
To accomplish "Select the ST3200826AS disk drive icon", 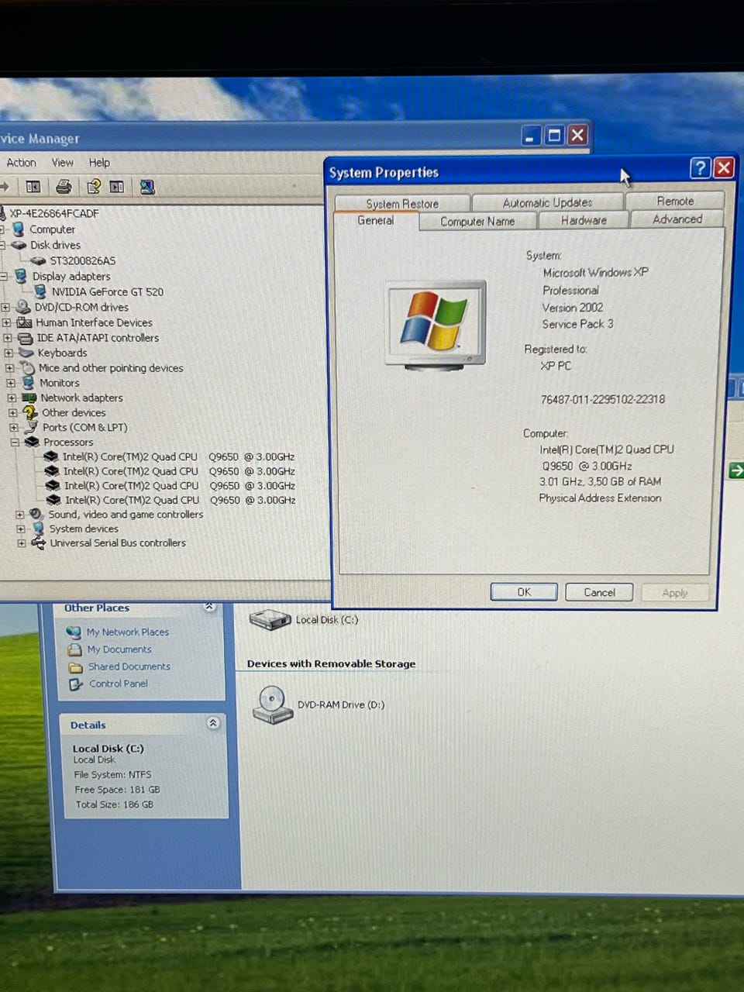I will tap(38, 260).
